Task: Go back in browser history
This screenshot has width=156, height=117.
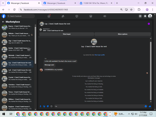Action: 3,10
